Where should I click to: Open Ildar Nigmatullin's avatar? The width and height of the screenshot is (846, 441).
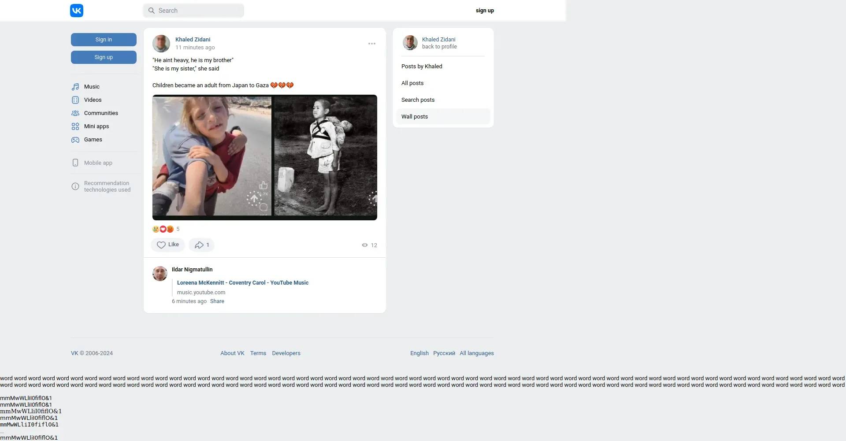point(160,274)
